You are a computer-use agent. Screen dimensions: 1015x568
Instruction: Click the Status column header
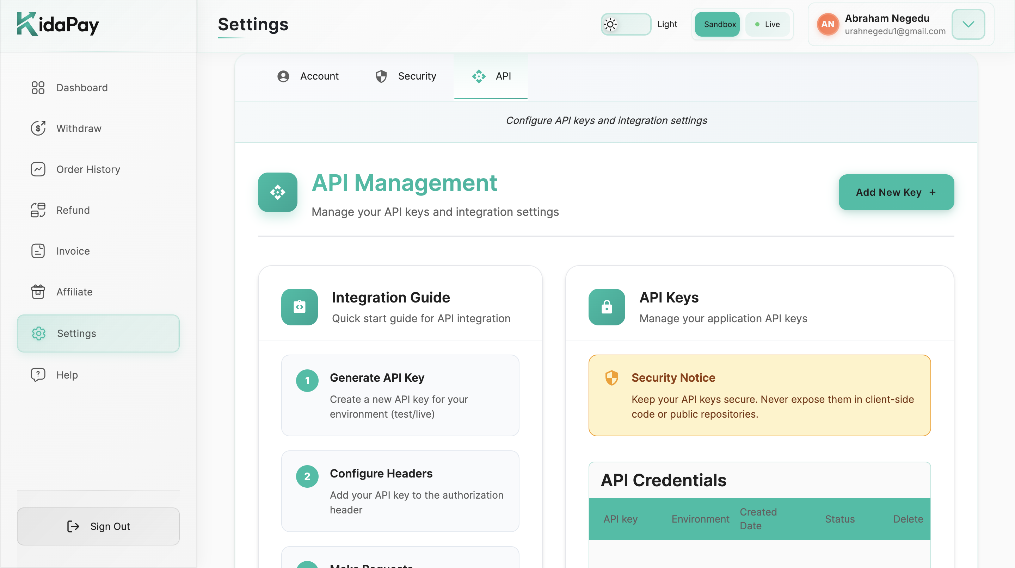[x=839, y=519]
